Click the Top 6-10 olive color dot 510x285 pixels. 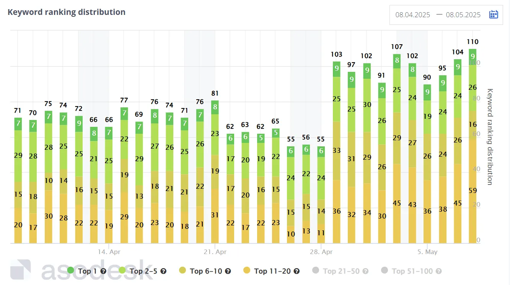point(182,270)
